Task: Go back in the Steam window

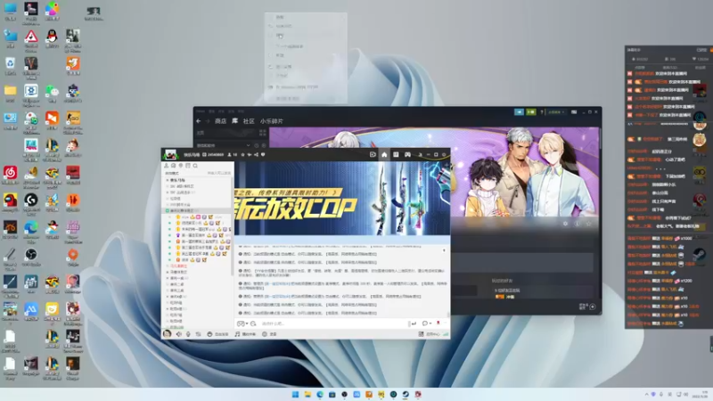Action: 198,121
